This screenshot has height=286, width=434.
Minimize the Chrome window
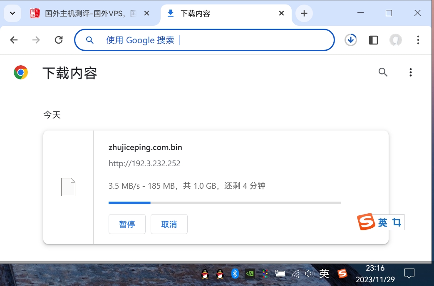[x=360, y=13]
